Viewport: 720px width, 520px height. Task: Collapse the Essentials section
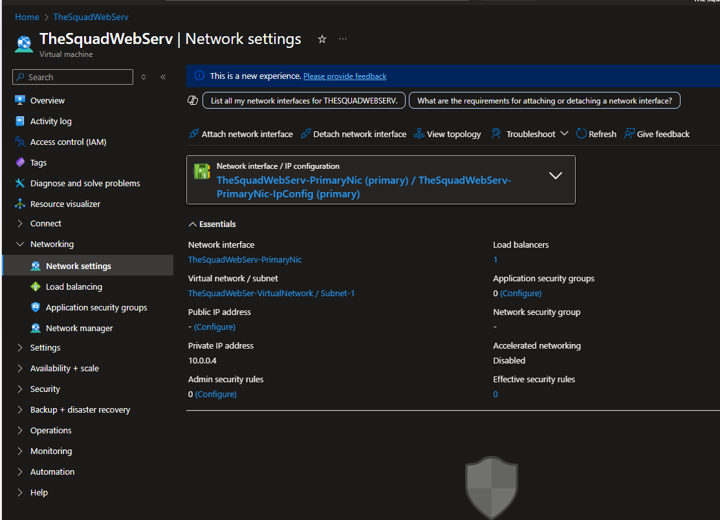point(212,224)
